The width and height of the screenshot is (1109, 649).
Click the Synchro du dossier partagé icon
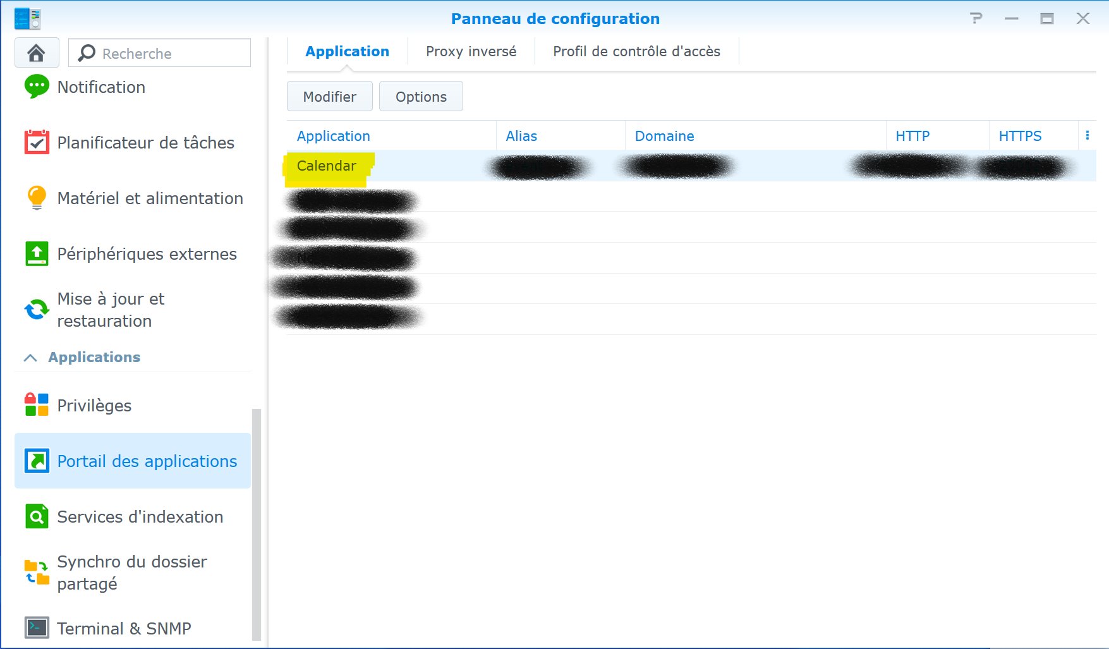pyautogui.click(x=37, y=572)
